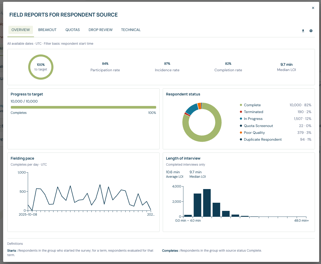Click the "Field Reports for Respondent Source" title
The image size is (321, 264).
click(x=63, y=15)
